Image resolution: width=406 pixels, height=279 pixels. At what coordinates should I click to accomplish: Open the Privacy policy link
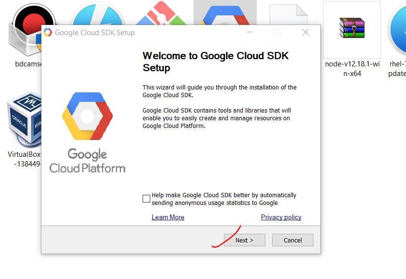pyautogui.click(x=281, y=217)
